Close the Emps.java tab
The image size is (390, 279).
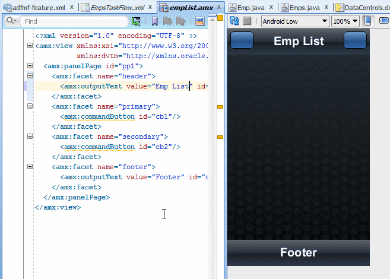pos(326,8)
